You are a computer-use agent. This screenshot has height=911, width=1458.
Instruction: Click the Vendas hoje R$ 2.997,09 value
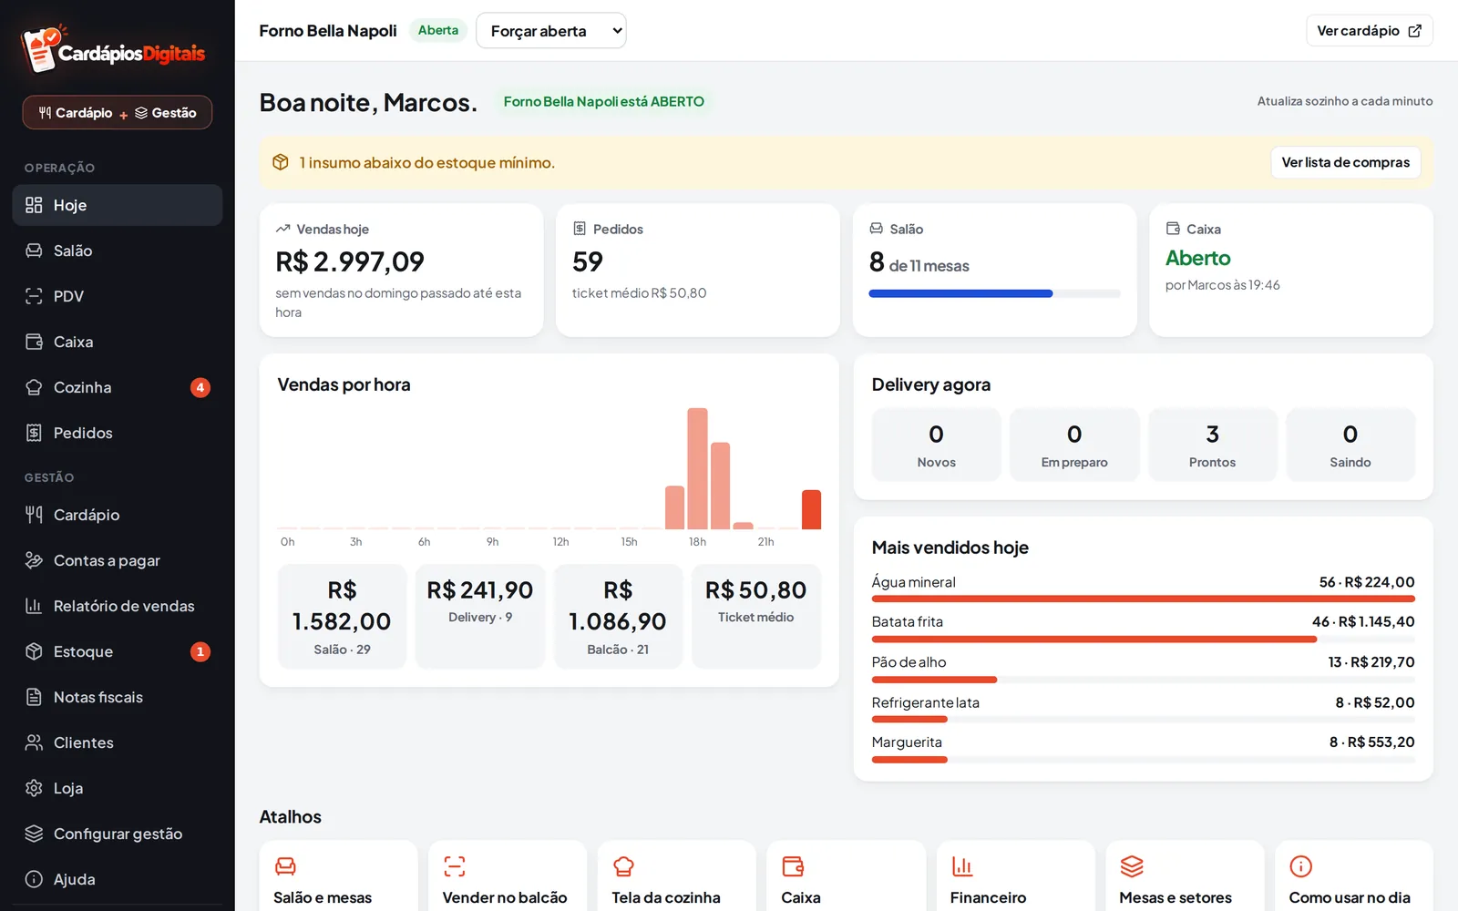click(x=350, y=261)
